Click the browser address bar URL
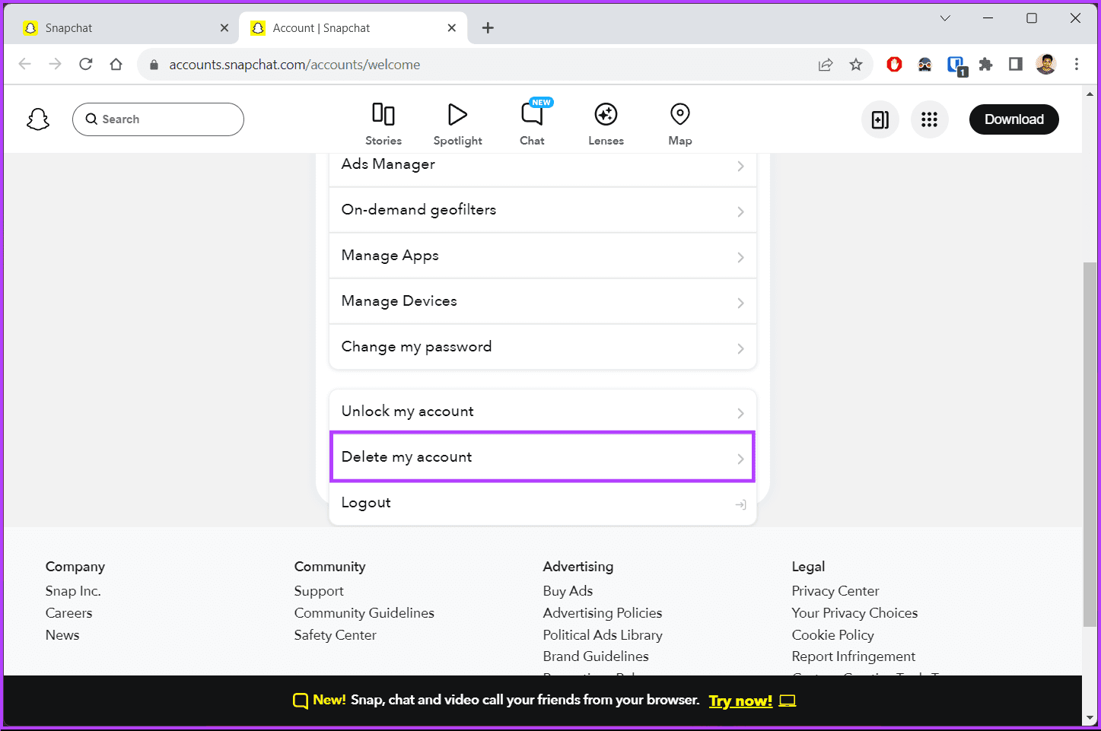The image size is (1101, 731). pos(294,65)
